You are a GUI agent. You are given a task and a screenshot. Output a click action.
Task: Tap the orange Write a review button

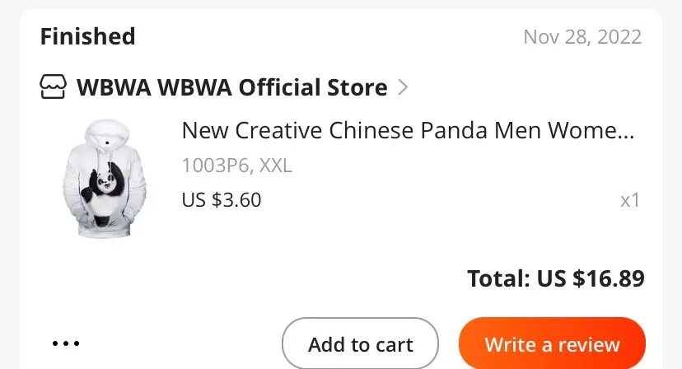pyautogui.click(x=552, y=343)
